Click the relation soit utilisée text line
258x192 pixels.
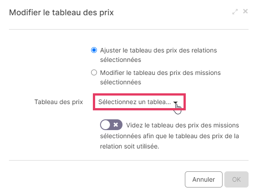pos(130,146)
